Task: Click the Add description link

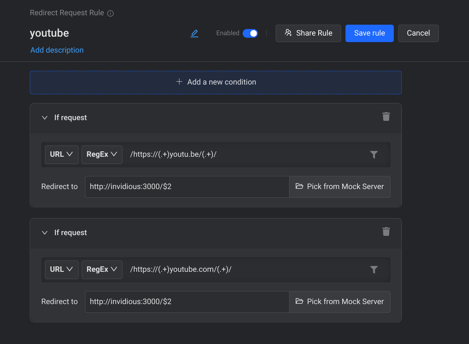Action: coord(57,50)
